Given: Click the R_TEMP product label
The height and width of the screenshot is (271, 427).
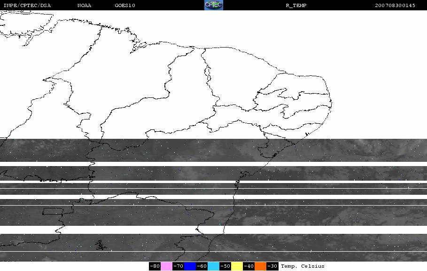Looking at the screenshot, I should [296, 5].
